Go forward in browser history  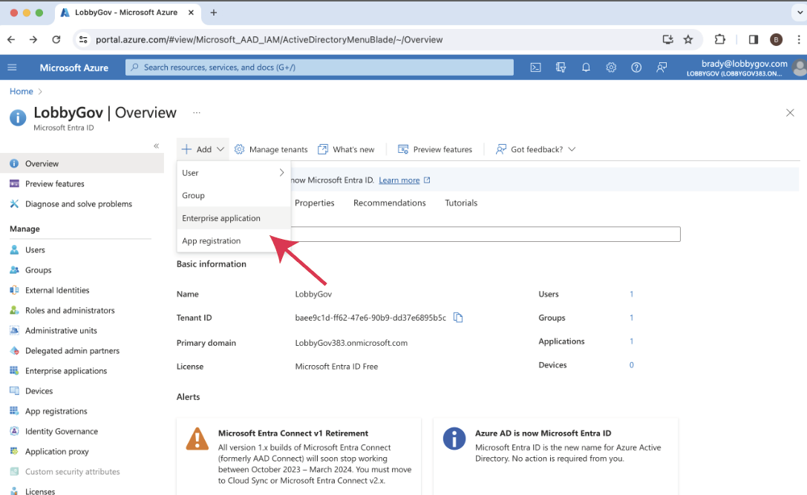pyautogui.click(x=33, y=39)
